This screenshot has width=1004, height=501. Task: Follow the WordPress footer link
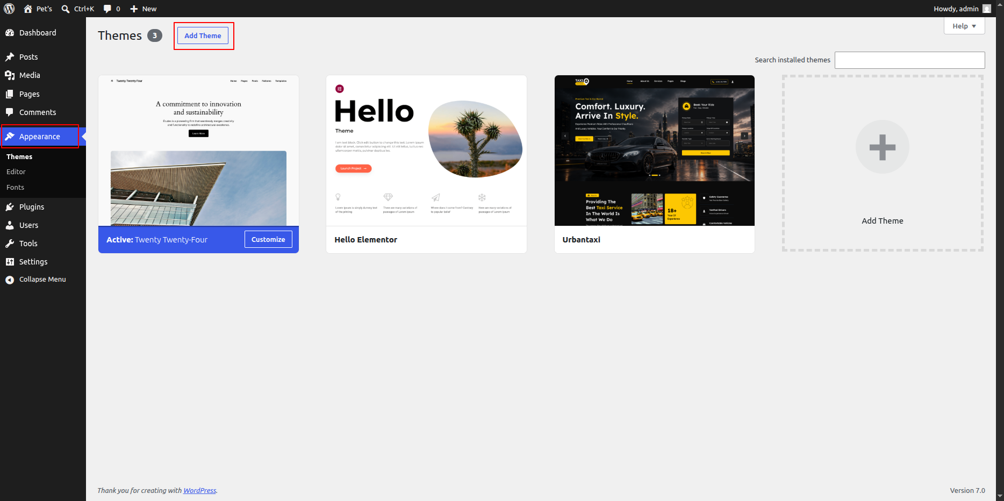[x=199, y=490]
